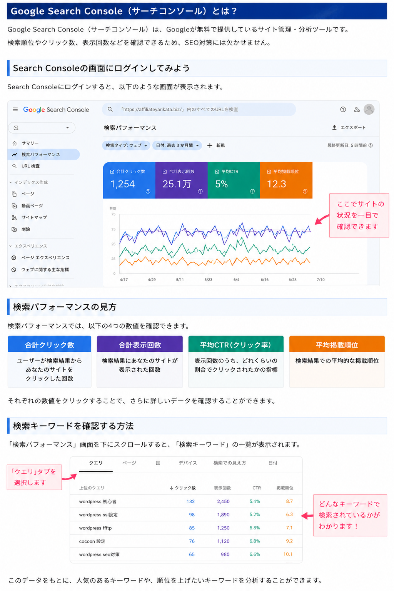Screen dimensions: 394x591
Task: Click help icon on 合計表示回数 card
Action: pos(200,191)
